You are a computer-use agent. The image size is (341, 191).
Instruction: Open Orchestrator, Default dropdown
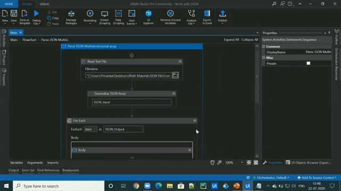pyautogui.click(x=271, y=178)
